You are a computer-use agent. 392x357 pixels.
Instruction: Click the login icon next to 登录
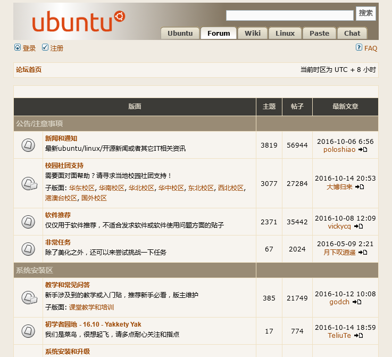pos(18,47)
